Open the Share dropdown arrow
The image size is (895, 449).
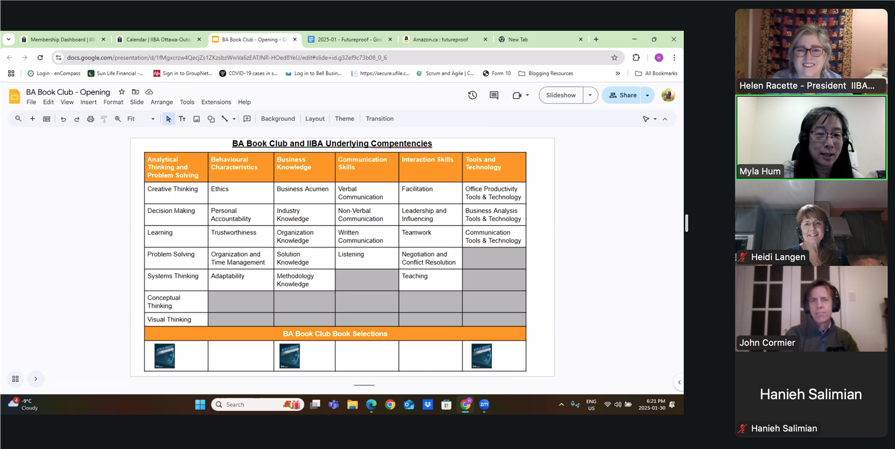pos(647,95)
